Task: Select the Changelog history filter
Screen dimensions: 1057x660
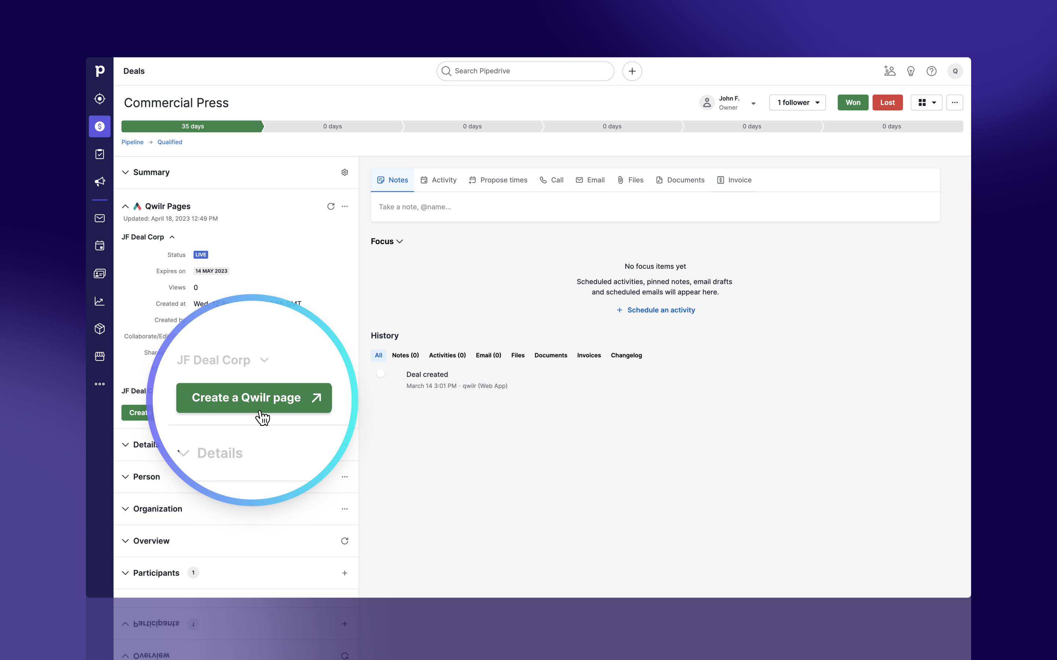Action: tap(626, 355)
